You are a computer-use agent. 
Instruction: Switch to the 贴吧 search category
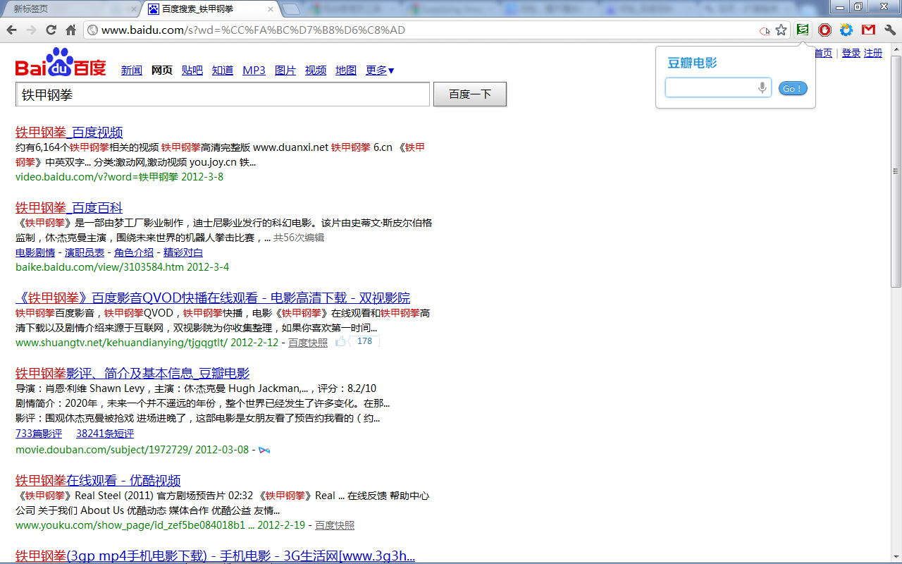(192, 70)
